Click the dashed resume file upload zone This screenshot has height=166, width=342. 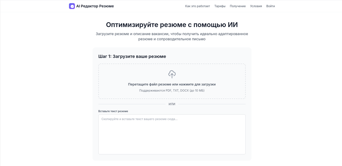point(172,81)
